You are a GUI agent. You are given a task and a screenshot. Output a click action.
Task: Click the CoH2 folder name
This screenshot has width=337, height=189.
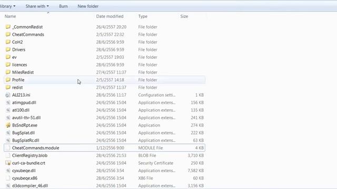tap(17, 42)
